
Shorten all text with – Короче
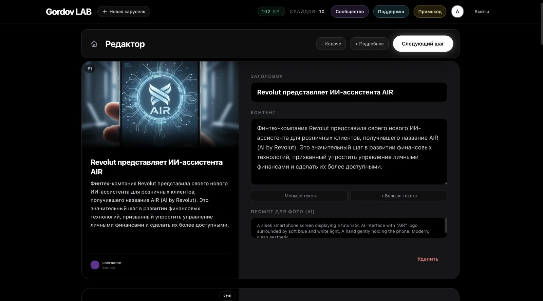pos(331,44)
